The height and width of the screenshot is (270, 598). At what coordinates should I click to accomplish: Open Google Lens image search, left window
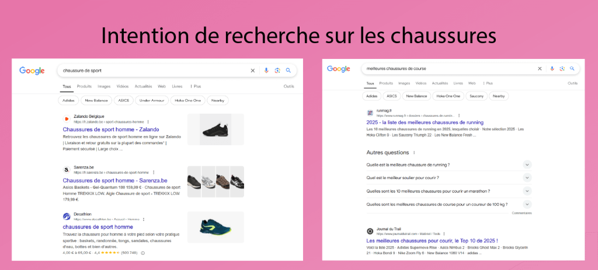click(x=277, y=71)
